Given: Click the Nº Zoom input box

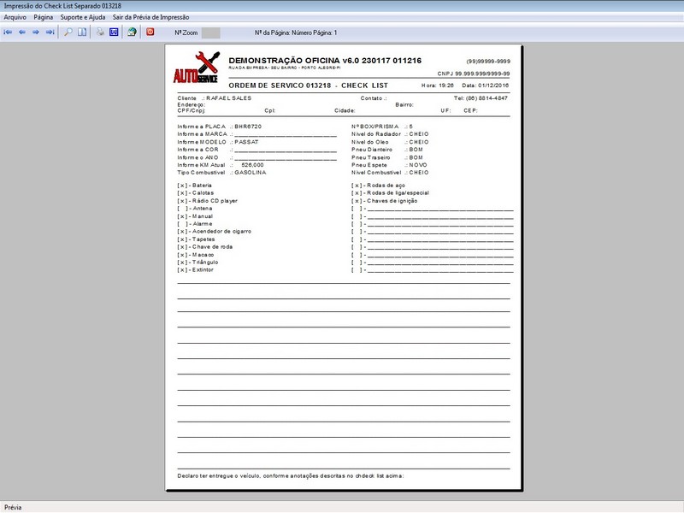Looking at the screenshot, I should point(210,32).
